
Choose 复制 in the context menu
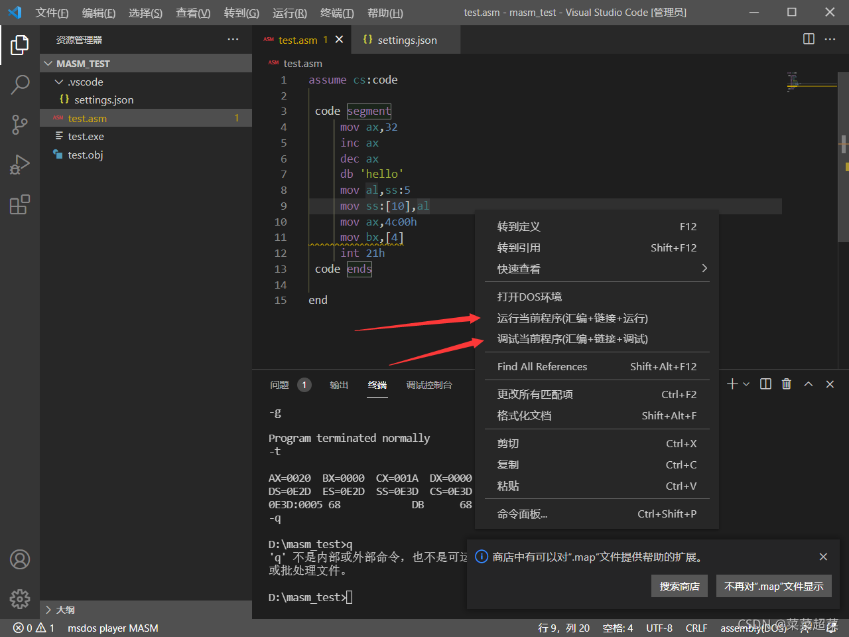[597, 464]
